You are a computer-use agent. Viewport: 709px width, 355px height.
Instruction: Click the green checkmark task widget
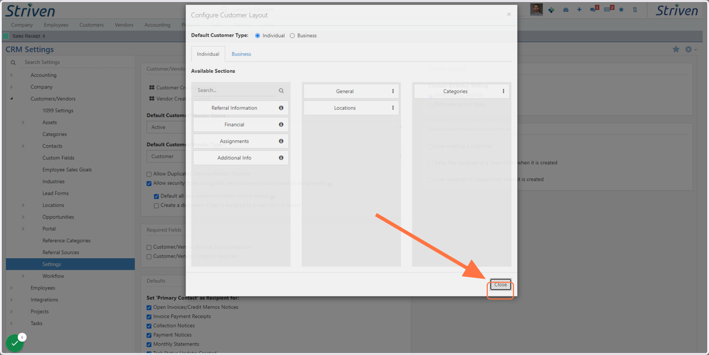pyautogui.click(x=15, y=343)
